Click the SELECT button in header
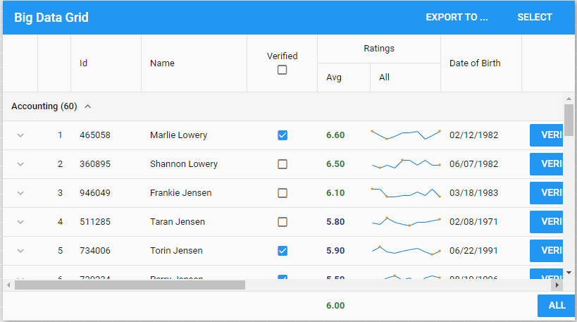577x322 pixels. [534, 18]
